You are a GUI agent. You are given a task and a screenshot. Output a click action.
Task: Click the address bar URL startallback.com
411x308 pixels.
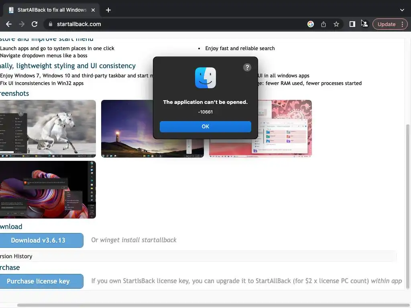(79, 24)
